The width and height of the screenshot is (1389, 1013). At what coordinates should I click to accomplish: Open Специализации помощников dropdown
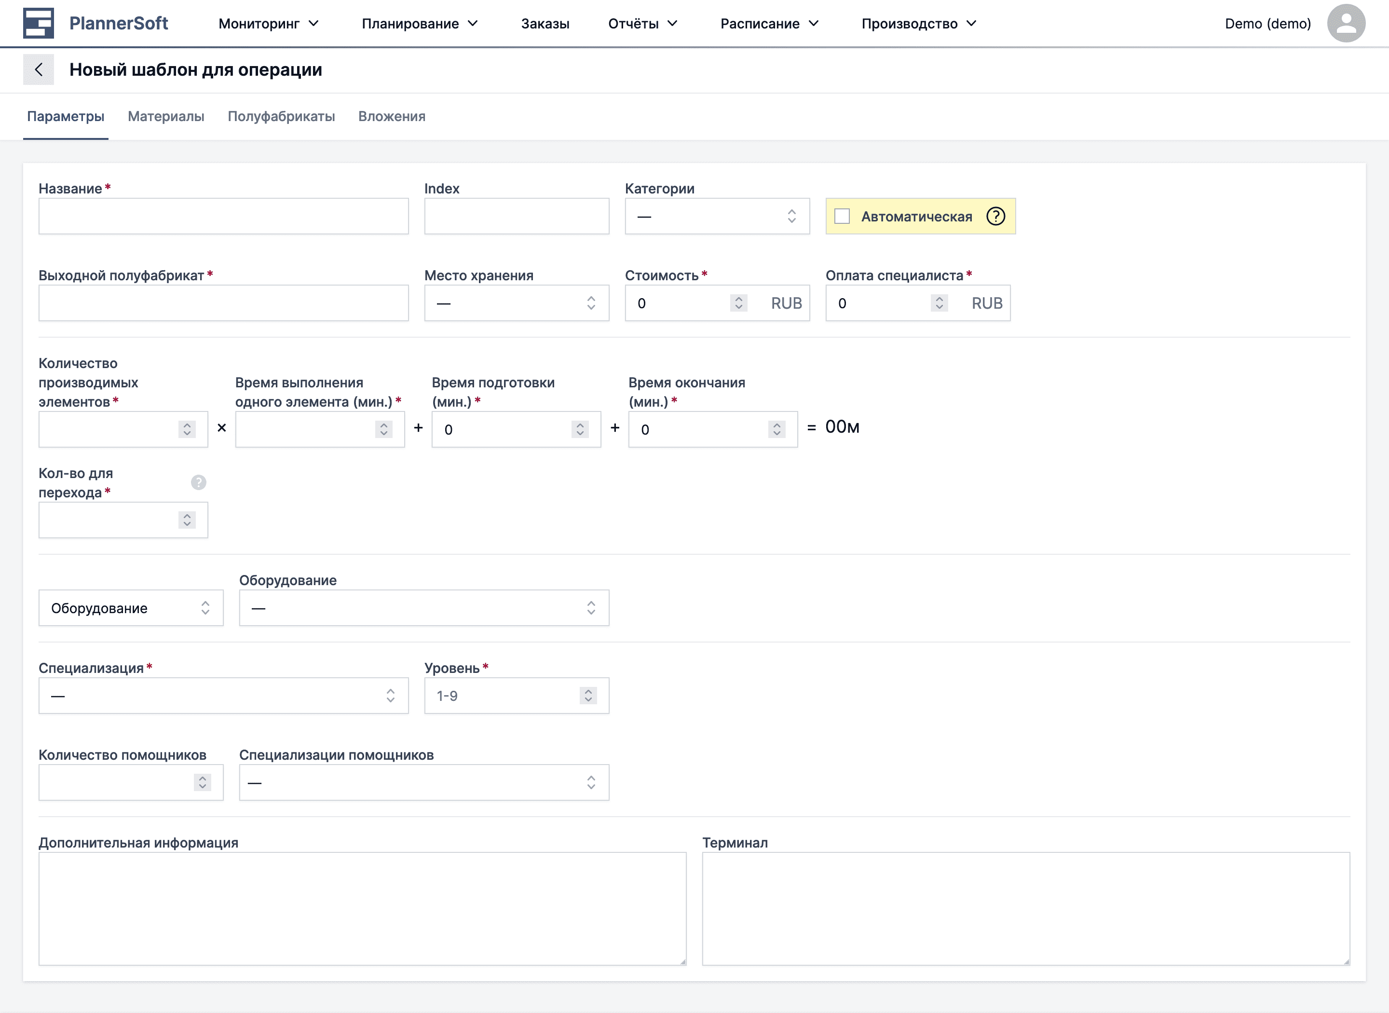point(423,782)
